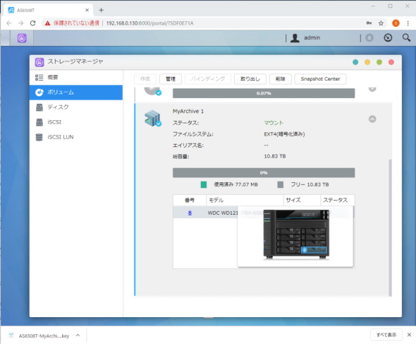Screen dimensions: 416x344
Task: Click the ステータス column header
Action: [338, 200]
